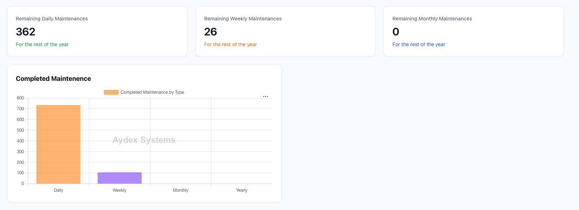Toggle the Completed Maintenance by Type legend swatch
This screenshot has height=210, width=579.
[111, 92]
